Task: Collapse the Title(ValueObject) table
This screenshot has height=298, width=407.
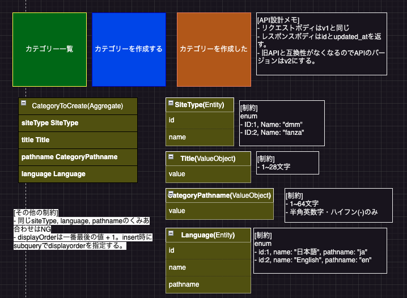Action: click(171, 157)
